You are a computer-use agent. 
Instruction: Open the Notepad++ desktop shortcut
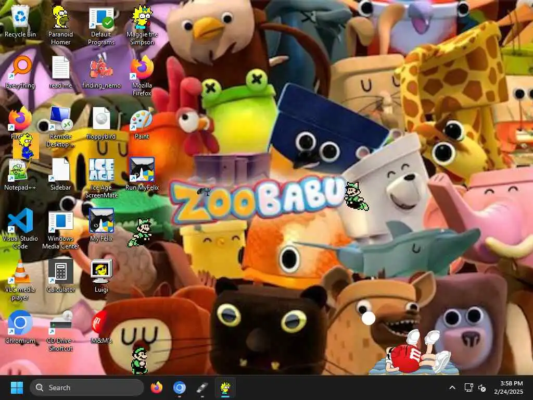tap(20, 174)
